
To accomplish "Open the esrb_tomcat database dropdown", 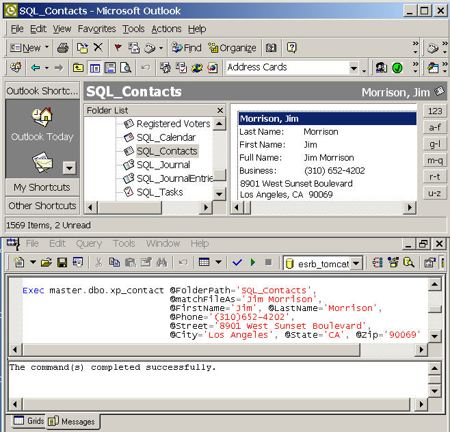I will (356, 263).
